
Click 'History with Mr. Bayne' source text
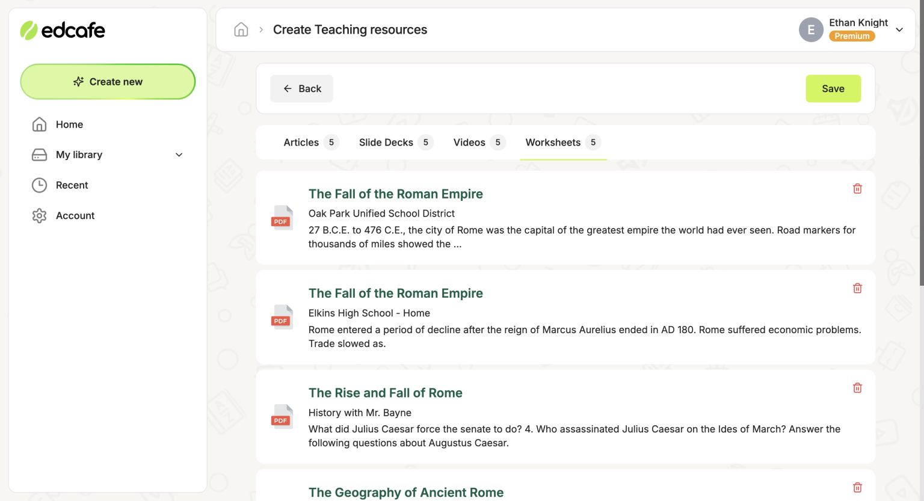click(360, 413)
